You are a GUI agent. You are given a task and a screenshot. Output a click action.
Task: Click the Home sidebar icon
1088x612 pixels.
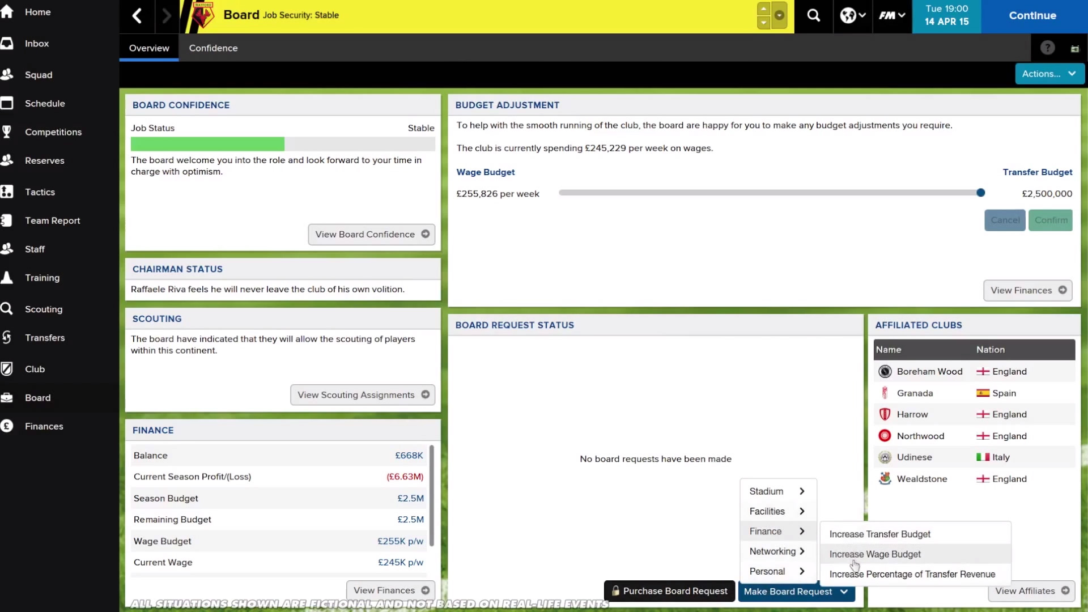point(7,12)
